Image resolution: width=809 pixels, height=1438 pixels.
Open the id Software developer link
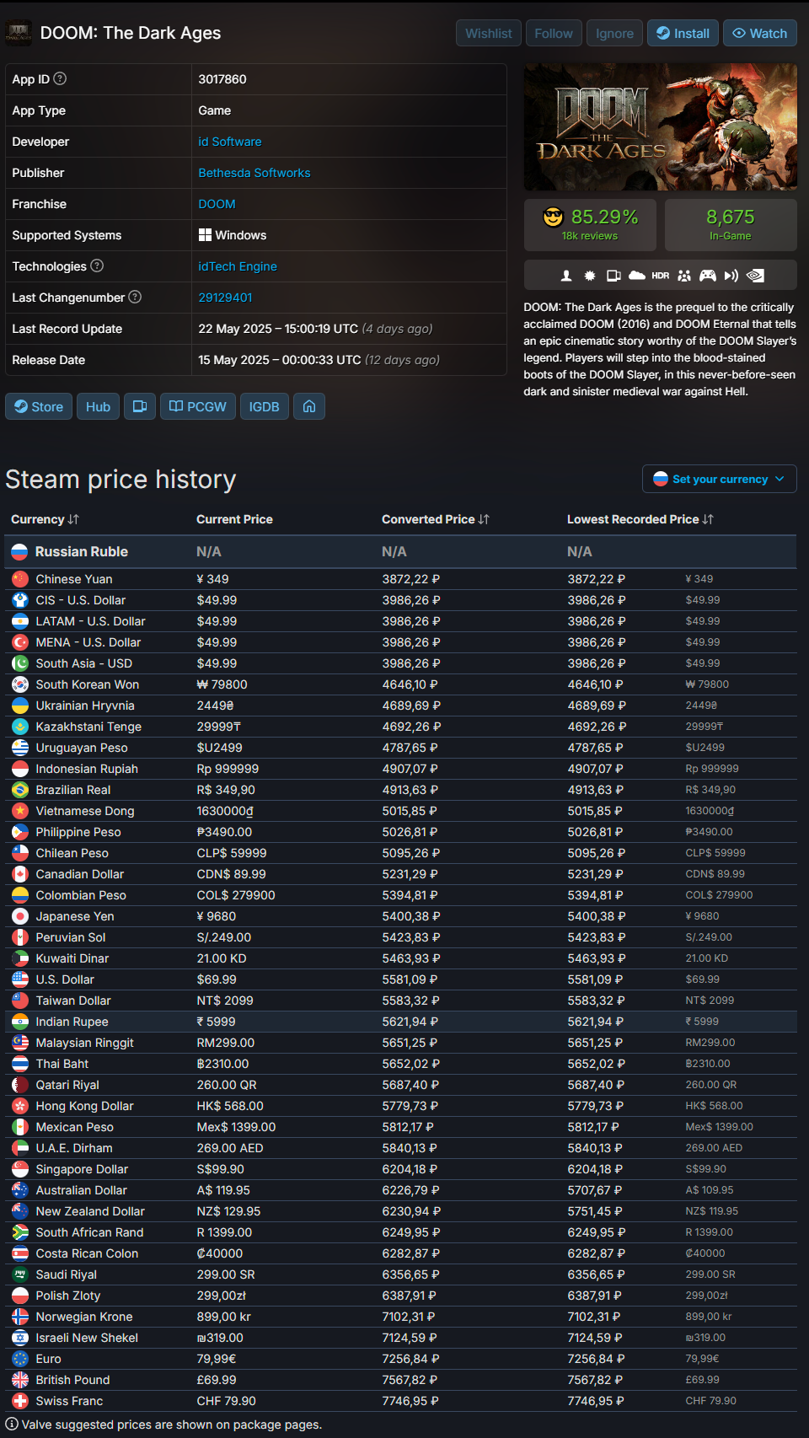(x=230, y=142)
